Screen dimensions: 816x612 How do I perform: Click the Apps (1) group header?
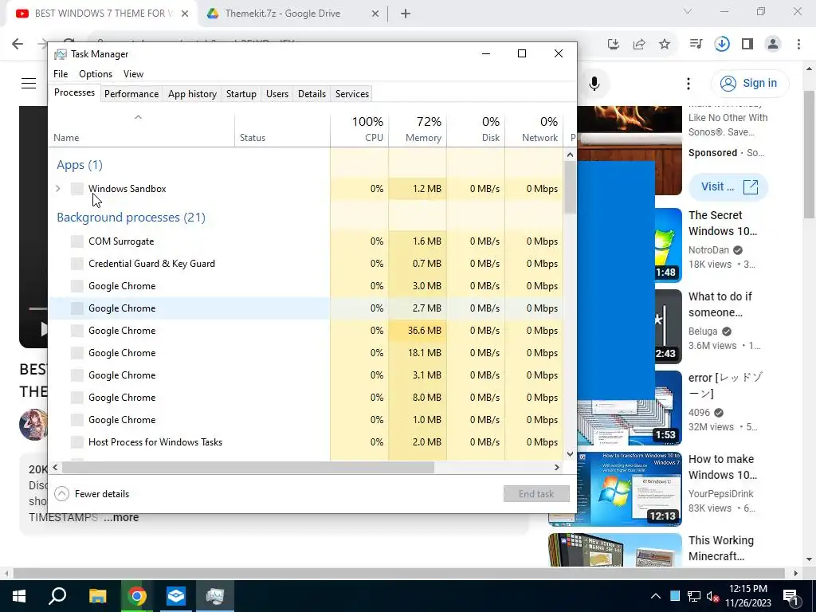tap(80, 164)
